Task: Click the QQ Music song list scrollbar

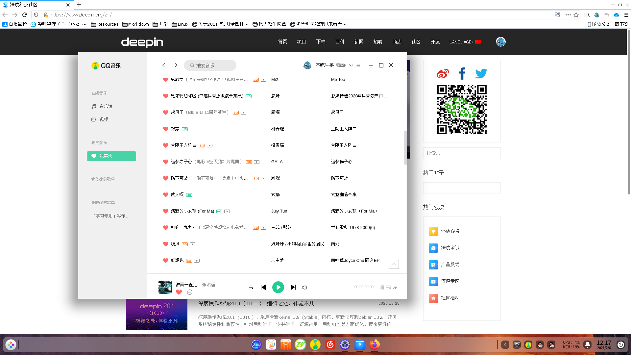Action: point(405,147)
